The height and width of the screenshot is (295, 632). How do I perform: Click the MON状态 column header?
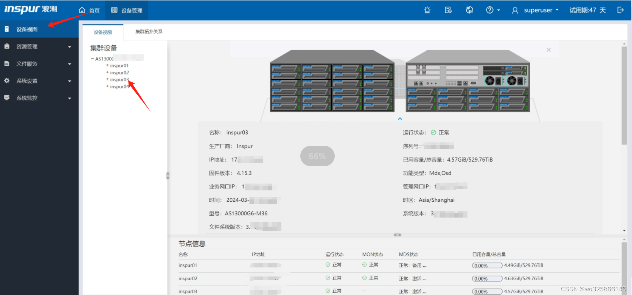click(x=372, y=255)
